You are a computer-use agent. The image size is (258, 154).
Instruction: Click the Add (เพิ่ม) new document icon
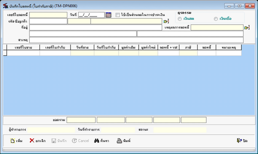pyautogui.click(x=17, y=141)
